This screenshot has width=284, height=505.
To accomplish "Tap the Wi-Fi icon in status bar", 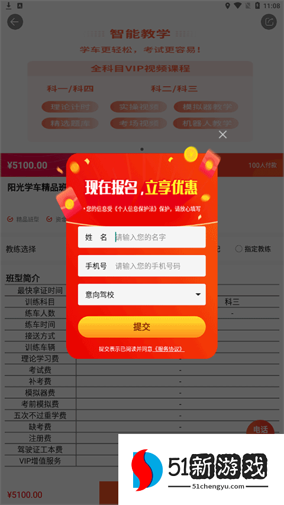I will [238, 5].
